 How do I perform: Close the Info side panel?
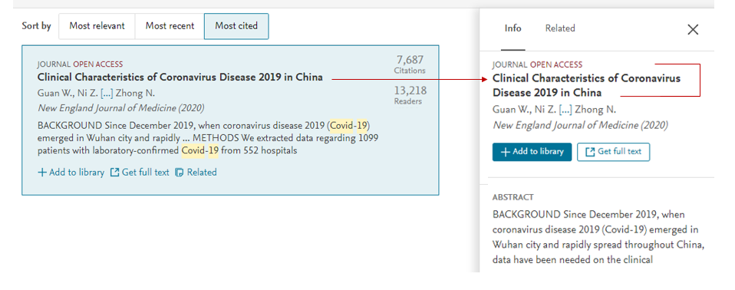[692, 29]
